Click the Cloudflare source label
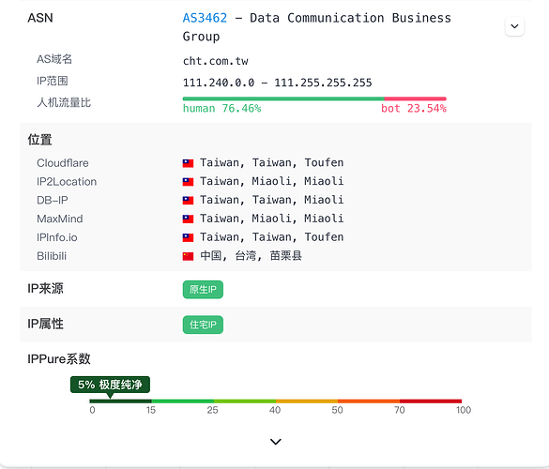This screenshot has width=549, height=469. click(x=63, y=163)
